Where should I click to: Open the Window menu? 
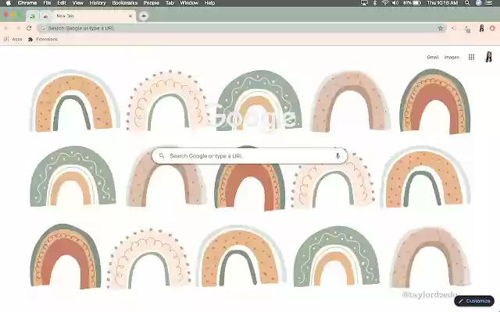(189, 3)
